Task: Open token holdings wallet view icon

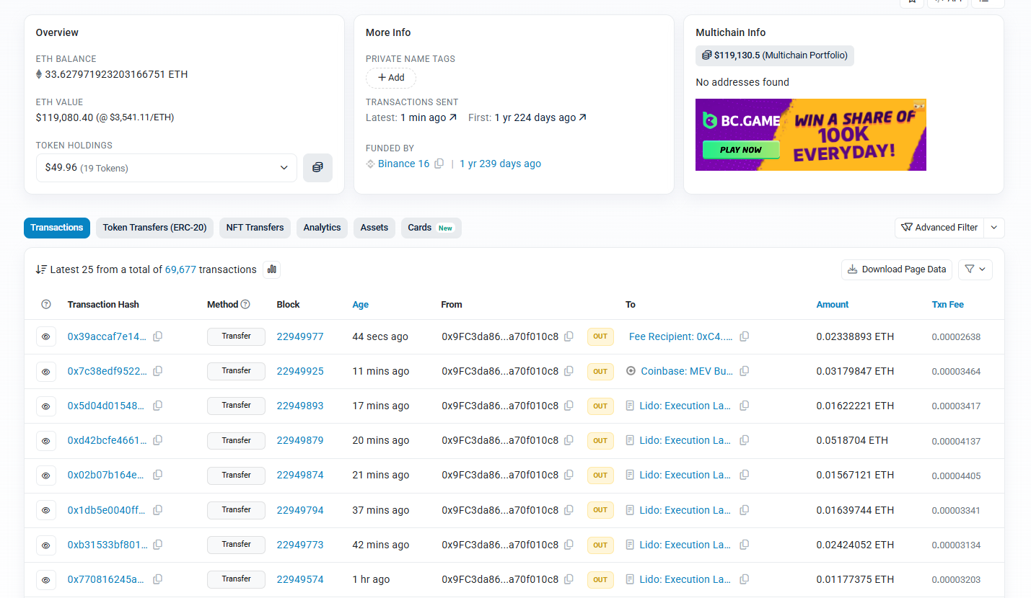Action: point(317,167)
